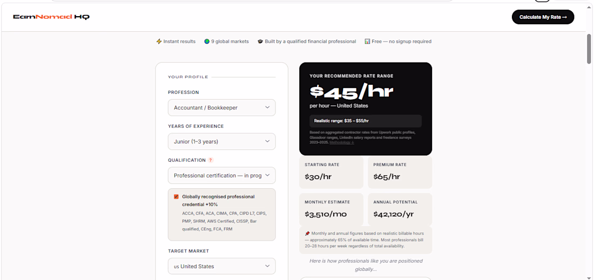Viewport: 594px width, 280px height.
Task: Click the EarnNomad HQ logo
Action: 51,17
